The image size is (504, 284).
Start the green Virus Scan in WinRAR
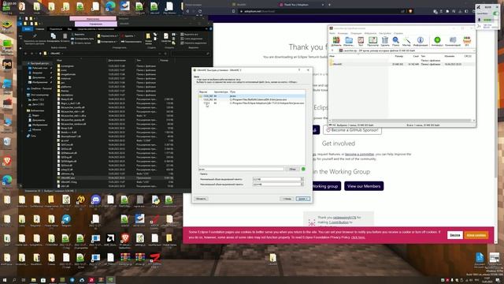click(437, 41)
